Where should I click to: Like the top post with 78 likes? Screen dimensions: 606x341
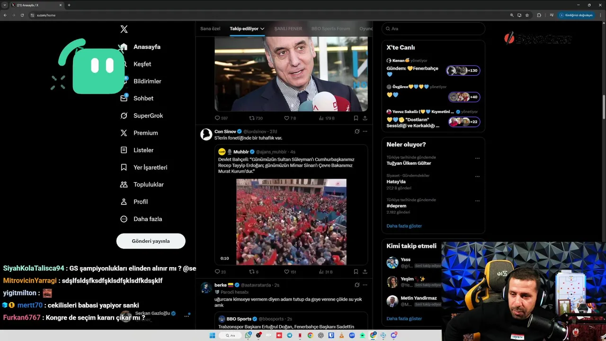point(290,118)
